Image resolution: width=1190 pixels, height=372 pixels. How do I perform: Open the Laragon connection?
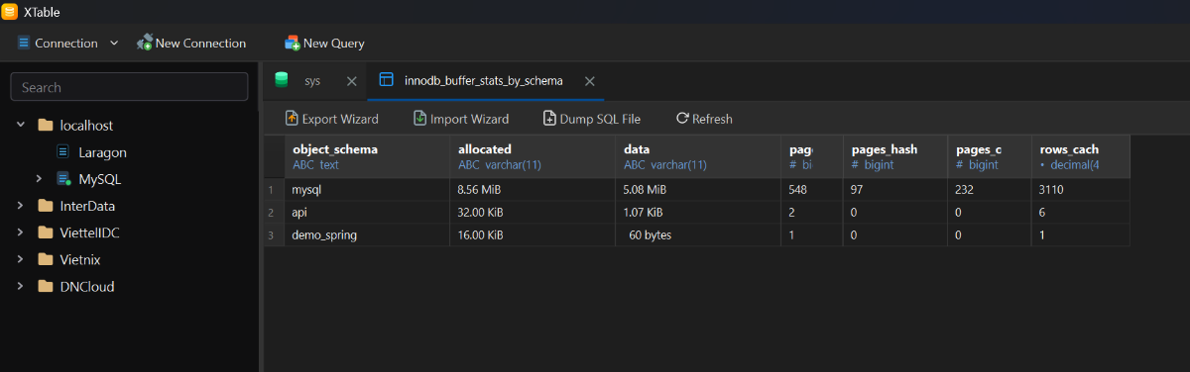pyautogui.click(x=102, y=152)
